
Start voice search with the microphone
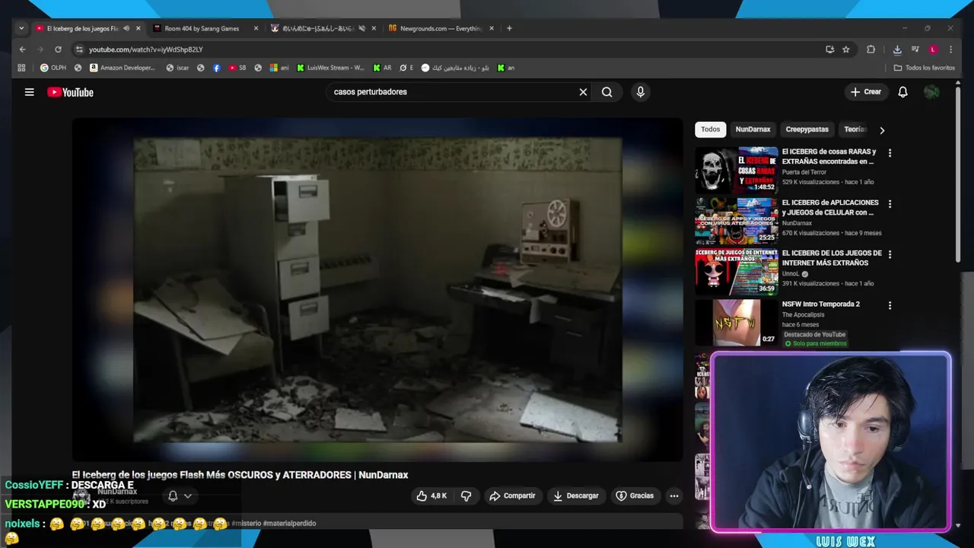[x=640, y=92]
